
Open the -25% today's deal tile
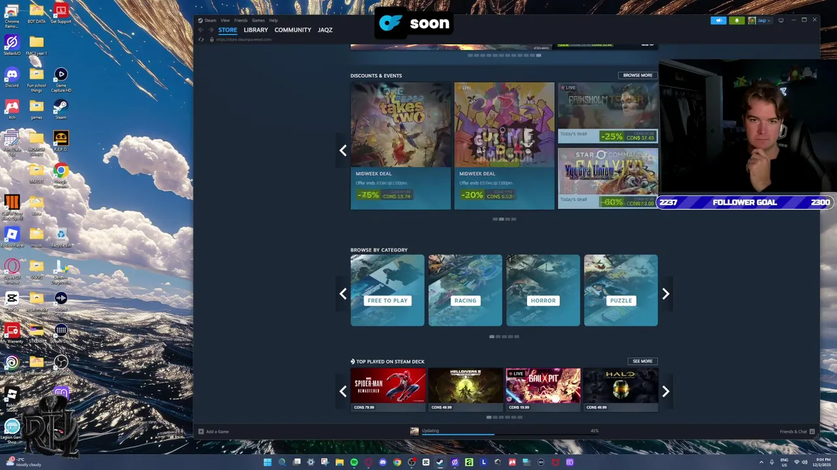tap(608, 112)
